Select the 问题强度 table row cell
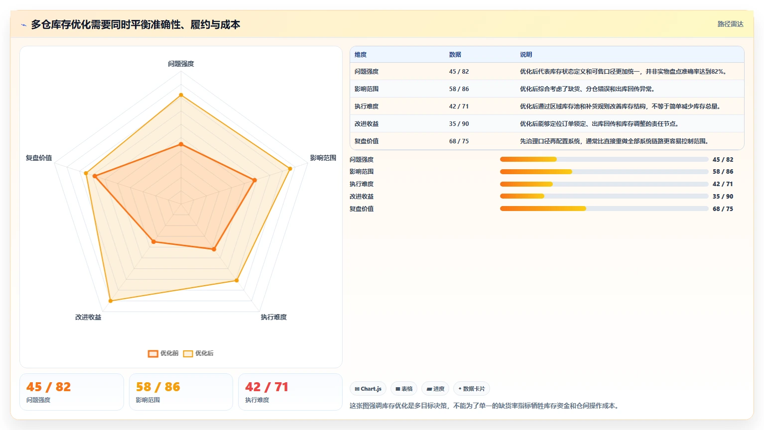This screenshot has width=764, height=430. [367, 72]
